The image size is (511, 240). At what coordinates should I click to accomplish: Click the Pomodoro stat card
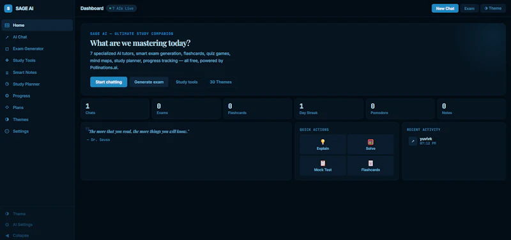(400, 109)
